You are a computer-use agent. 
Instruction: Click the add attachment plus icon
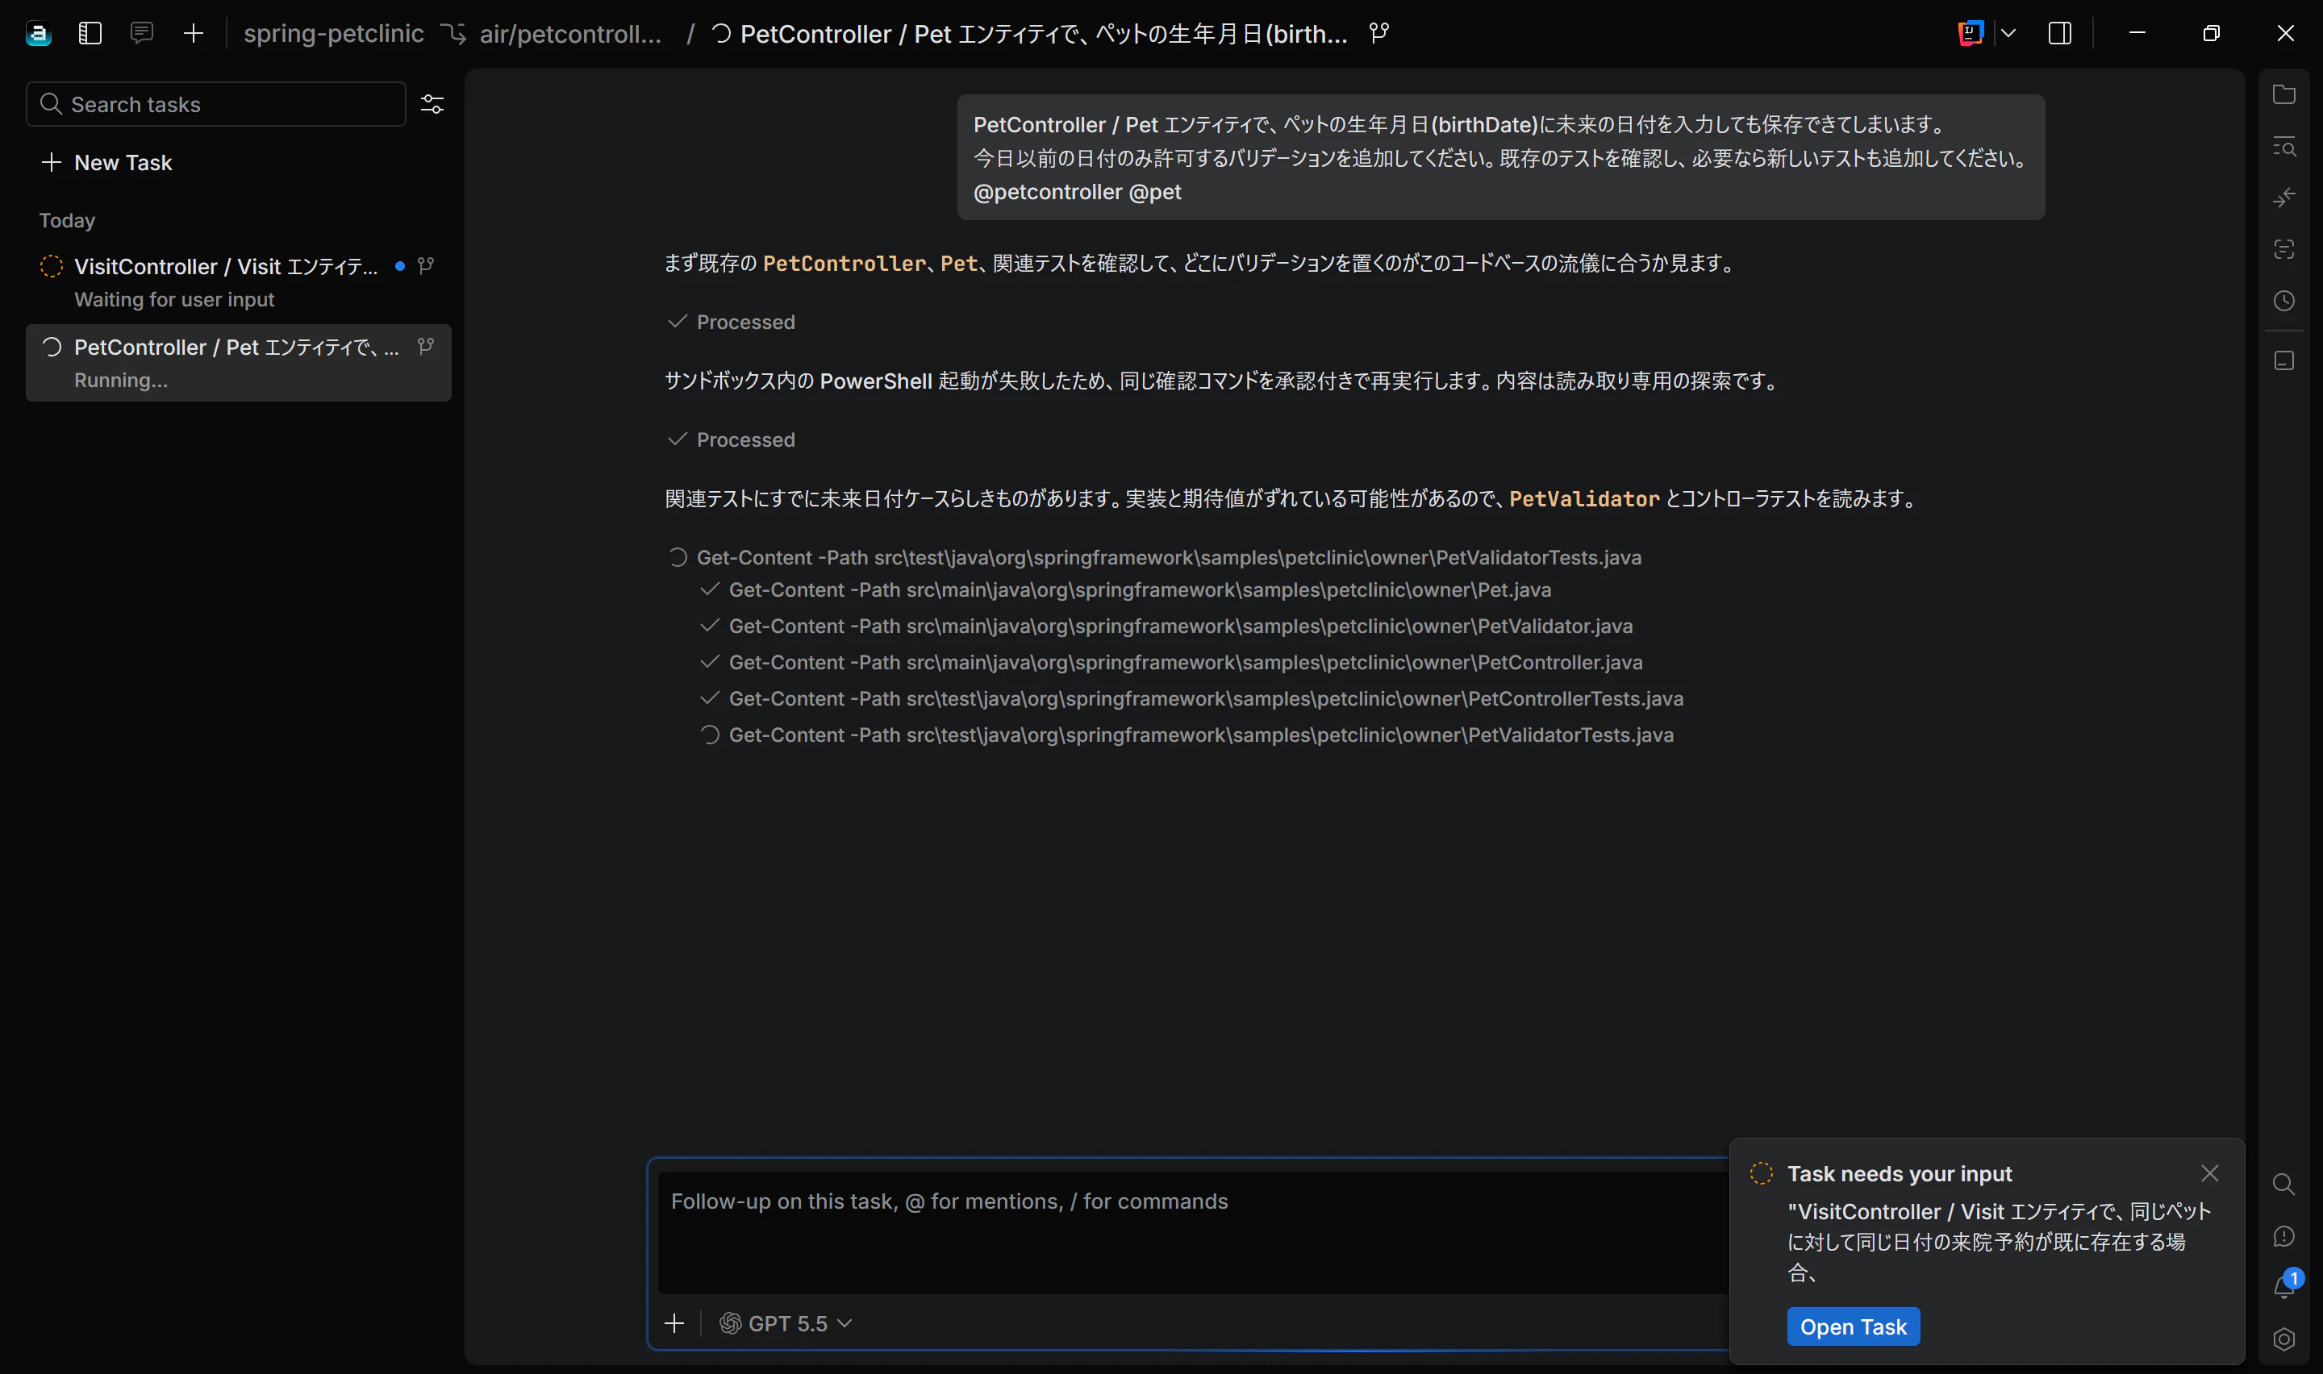(x=674, y=1323)
